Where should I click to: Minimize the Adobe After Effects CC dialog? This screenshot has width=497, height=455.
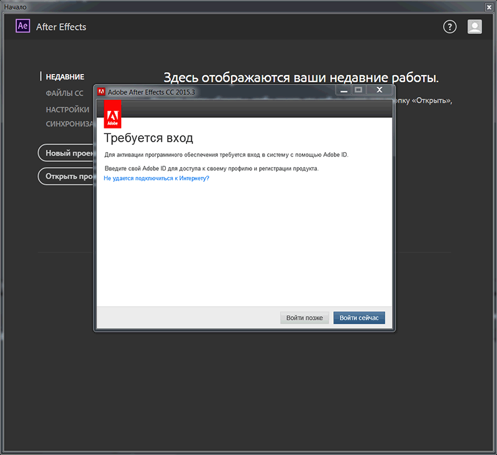point(344,90)
